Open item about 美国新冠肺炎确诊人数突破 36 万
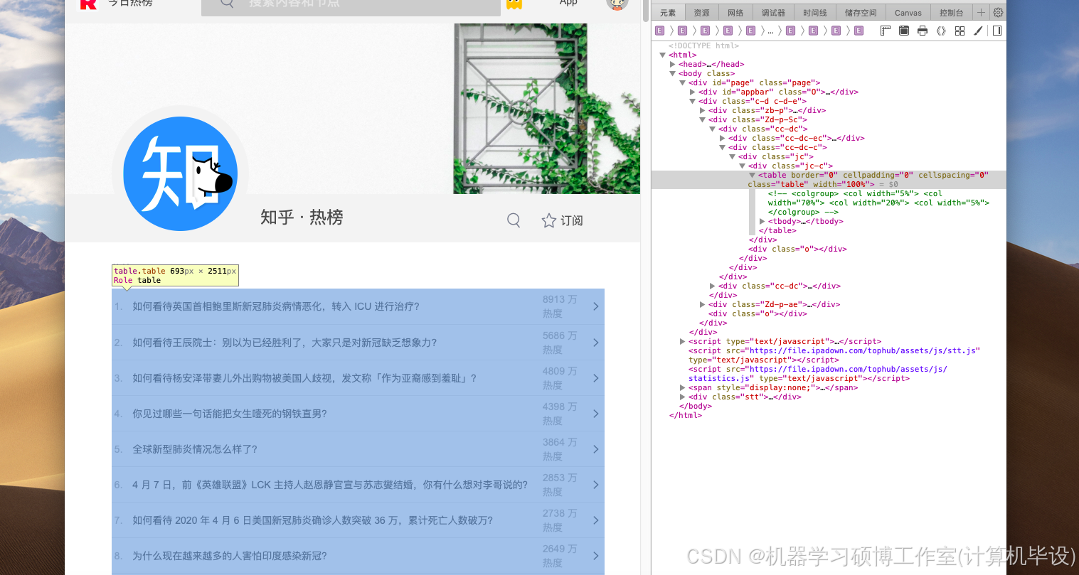Viewport: 1079px width, 575px height. (x=312, y=520)
